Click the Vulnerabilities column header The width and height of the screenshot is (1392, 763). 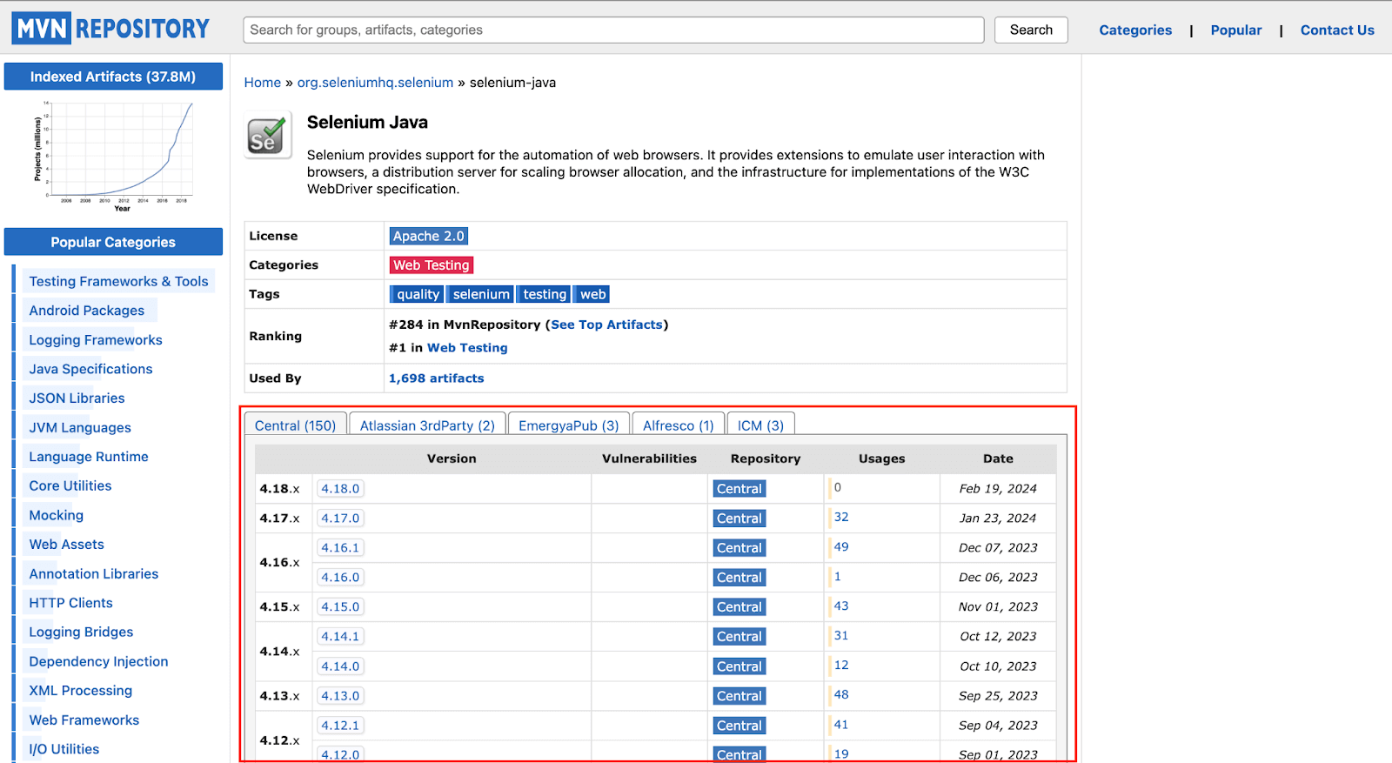click(x=649, y=458)
